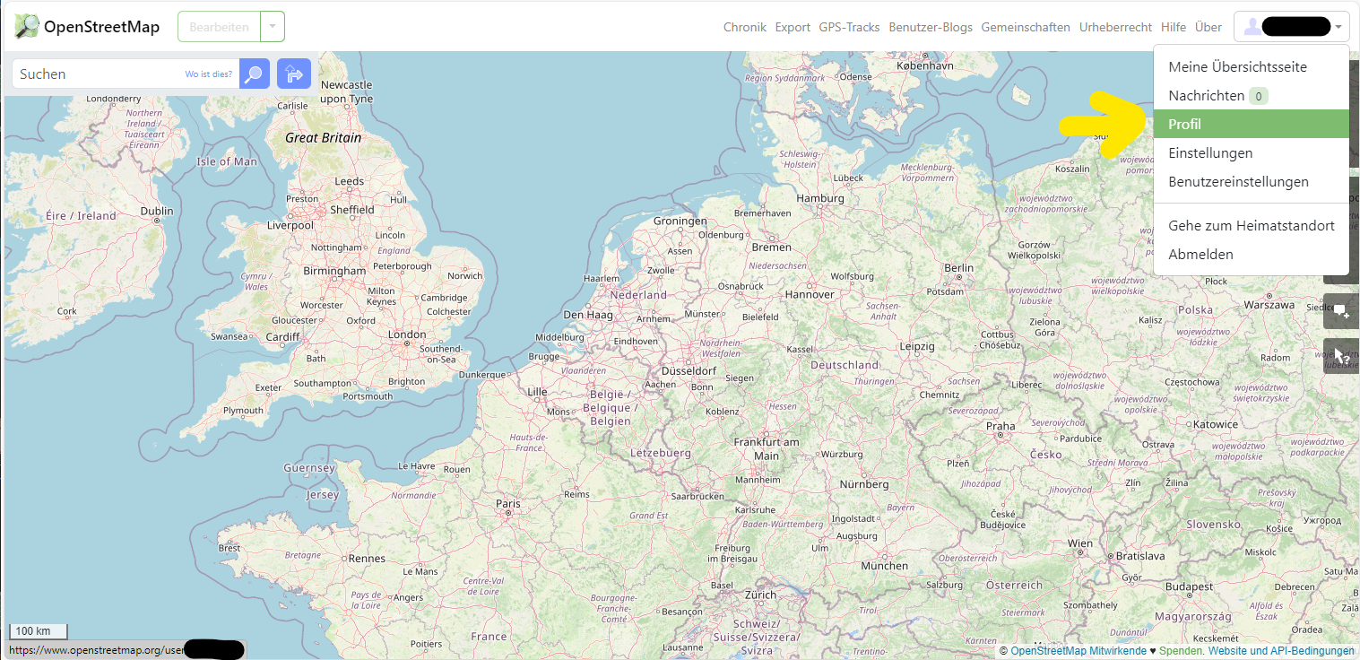
Task: Open the Hilfe link
Action: [x=1173, y=27]
